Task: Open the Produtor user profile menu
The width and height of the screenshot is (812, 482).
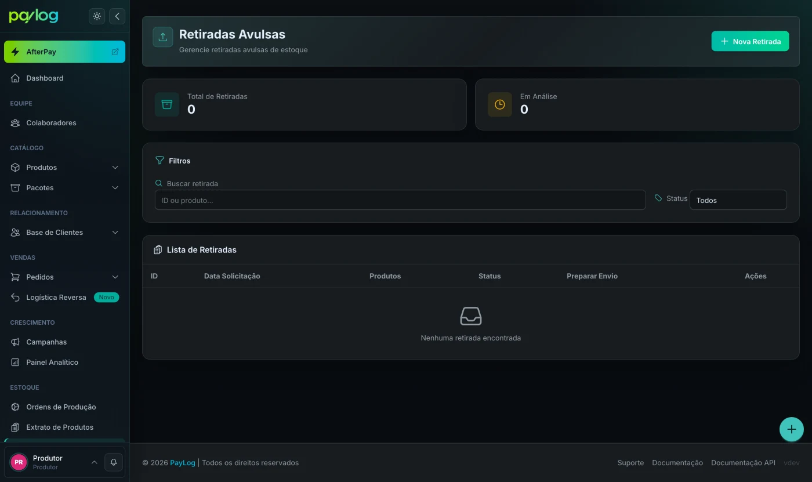Action: (x=54, y=462)
